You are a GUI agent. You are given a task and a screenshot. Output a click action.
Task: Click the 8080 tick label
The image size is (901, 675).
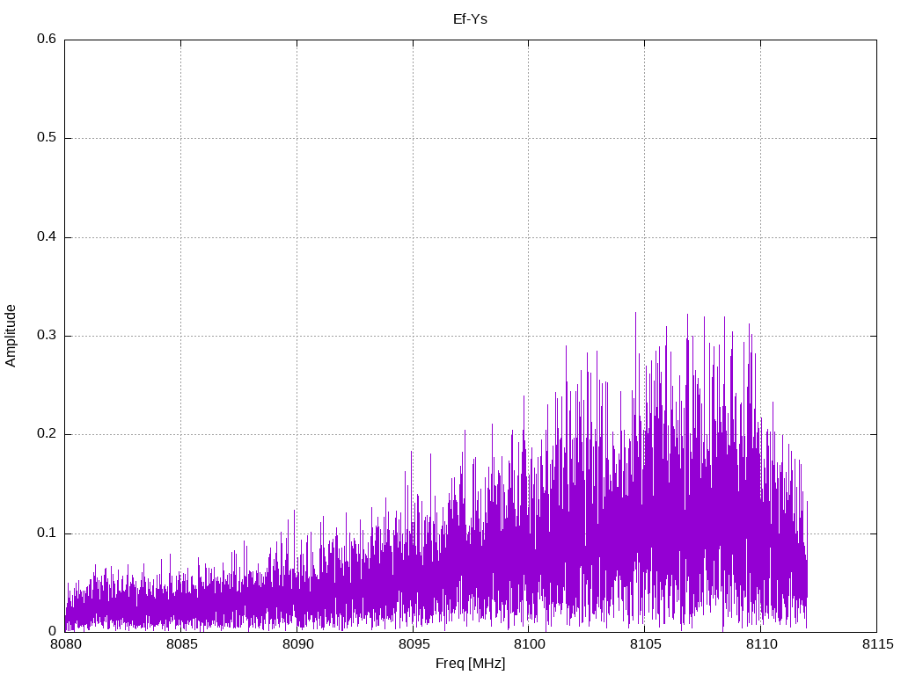tap(65, 644)
